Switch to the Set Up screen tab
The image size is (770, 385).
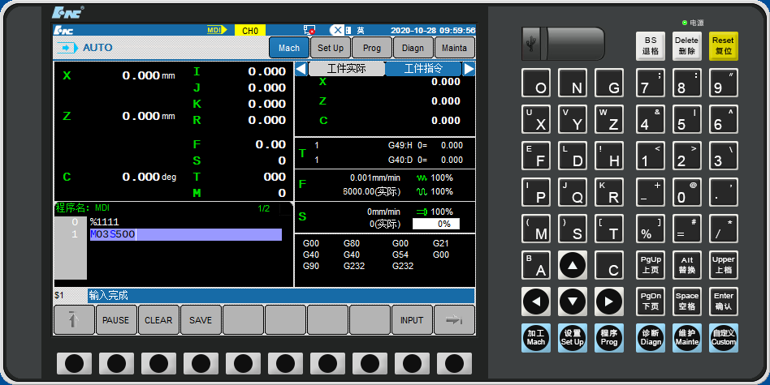(331, 48)
